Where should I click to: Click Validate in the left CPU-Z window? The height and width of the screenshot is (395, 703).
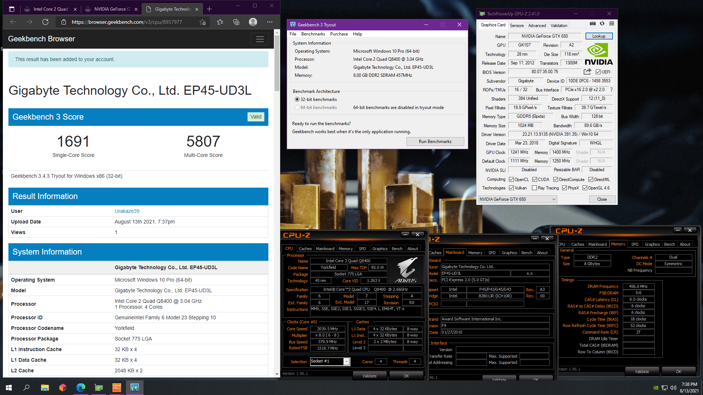point(369,376)
